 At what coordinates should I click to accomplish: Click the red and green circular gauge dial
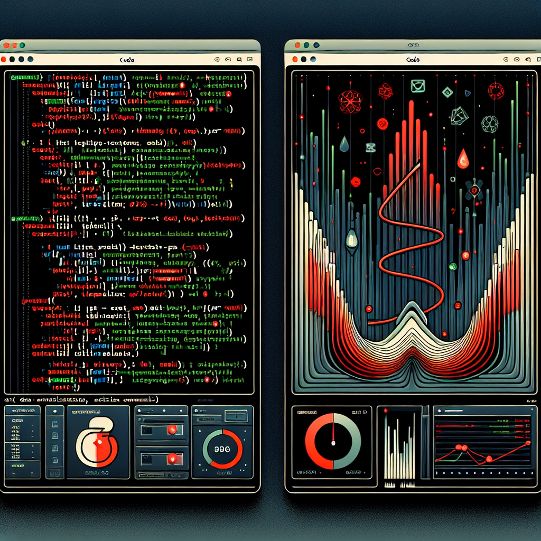pyautogui.click(x=222, y=449)
